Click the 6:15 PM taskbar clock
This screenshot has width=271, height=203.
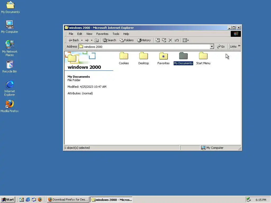click(x=261, y=200)
